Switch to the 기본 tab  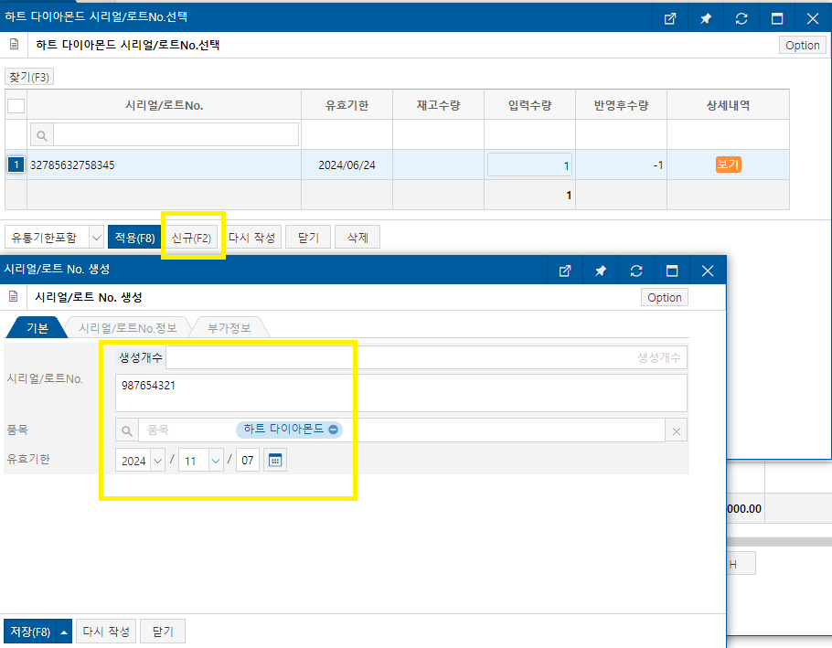point(37,328)
